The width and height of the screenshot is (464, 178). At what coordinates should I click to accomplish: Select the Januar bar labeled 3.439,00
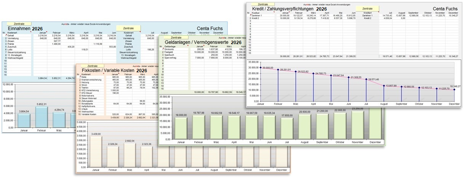pos(95,152)
